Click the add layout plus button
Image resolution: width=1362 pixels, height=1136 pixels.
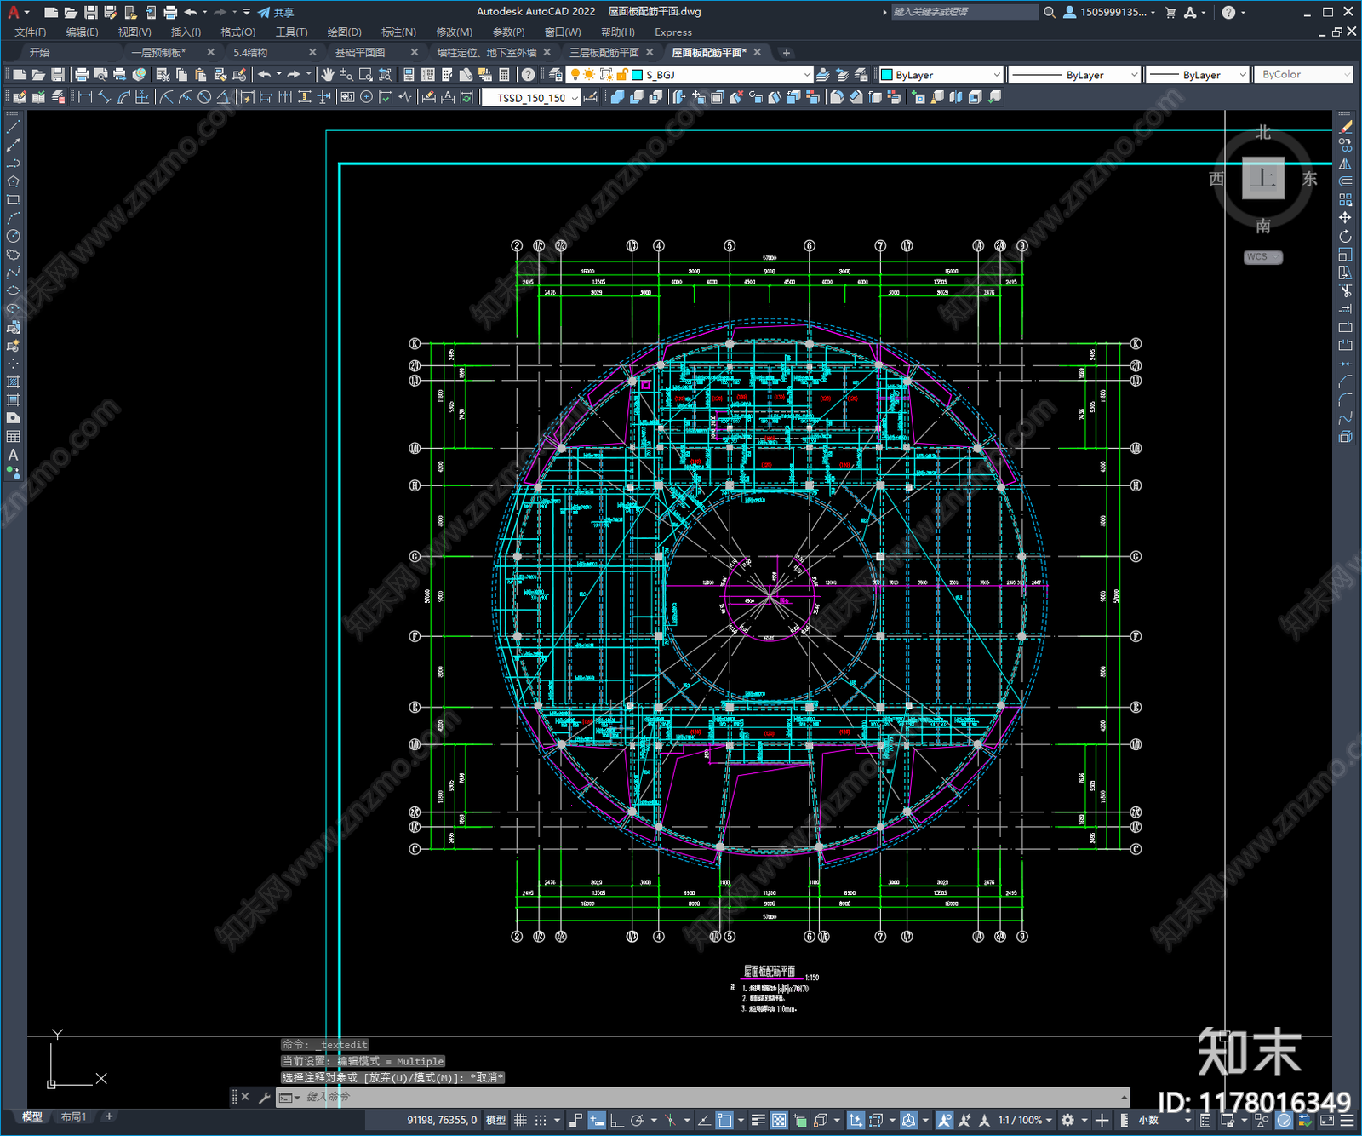click(109, 1116)
